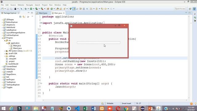Maximize the Package Explorer panel
Image resolution: width=197 pixels, height=111 pixels.
pyautogui.click(x=32, y=13)
